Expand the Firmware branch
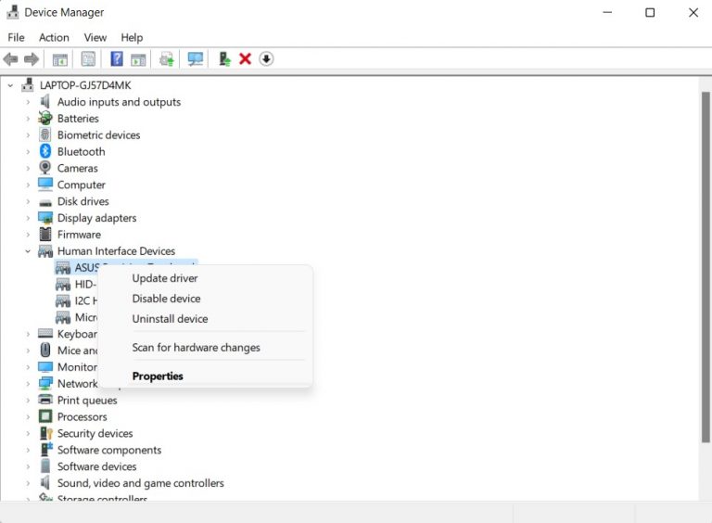 (x=28, y=235)
